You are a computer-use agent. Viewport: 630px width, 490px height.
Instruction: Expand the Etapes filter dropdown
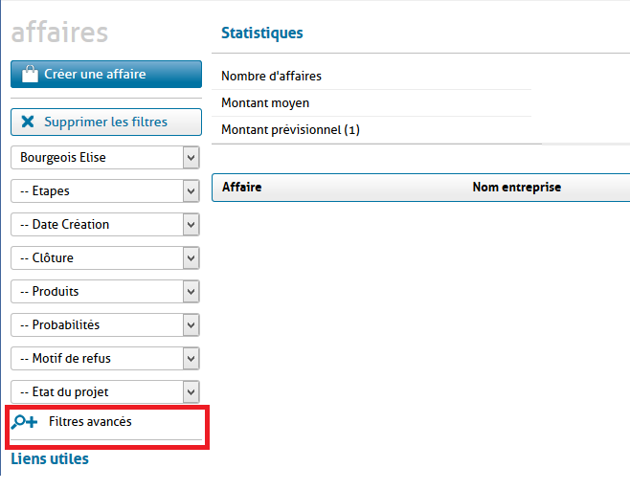[105, 191]
